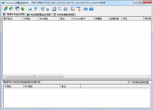Click the 连接时间 column header

(115, 19)
